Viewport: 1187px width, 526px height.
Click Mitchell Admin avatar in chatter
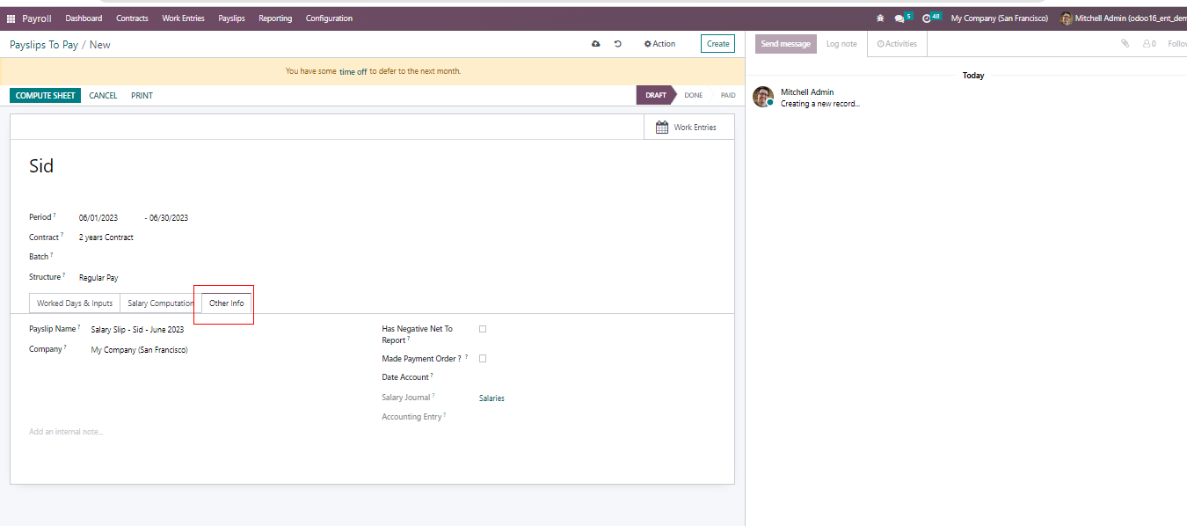coord(763,97)
